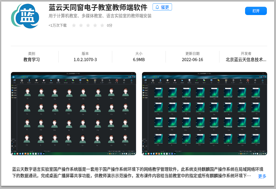The image size is (276, 189).
Task: Click the 催更 update reminder button
Action: click(162, 7)
